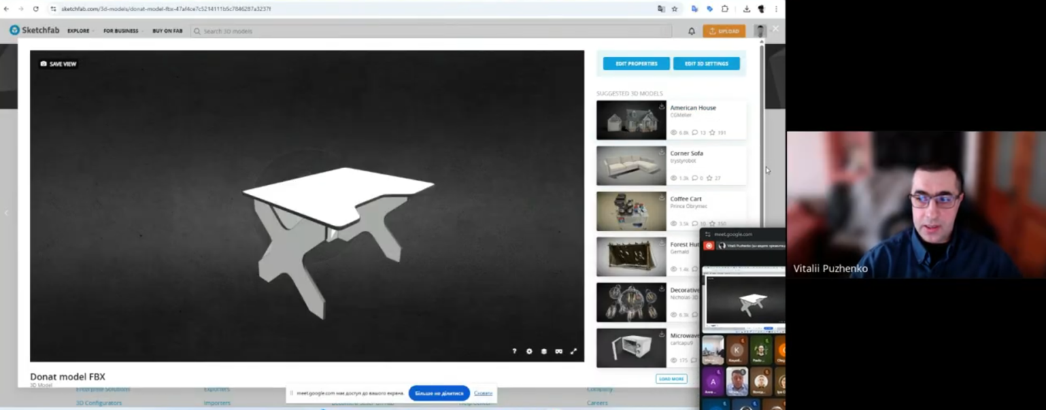Image resolution: width=1046 pixels, height=410 pixels.
Task: Open the notifications bell
Action: coord(692,31)
